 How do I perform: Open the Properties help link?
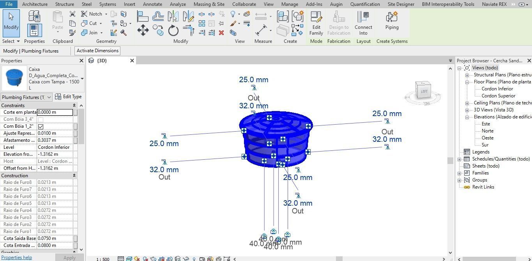point(17,257)
